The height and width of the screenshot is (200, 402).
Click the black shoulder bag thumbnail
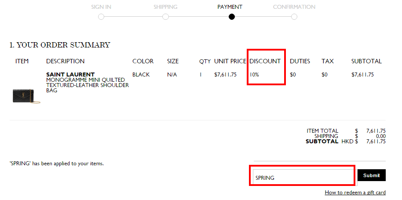(x=26, y=96)
